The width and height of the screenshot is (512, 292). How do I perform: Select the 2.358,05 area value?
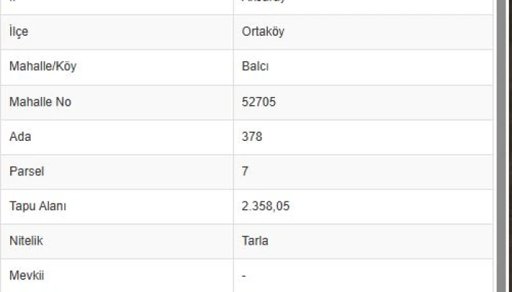click(266, 207)
